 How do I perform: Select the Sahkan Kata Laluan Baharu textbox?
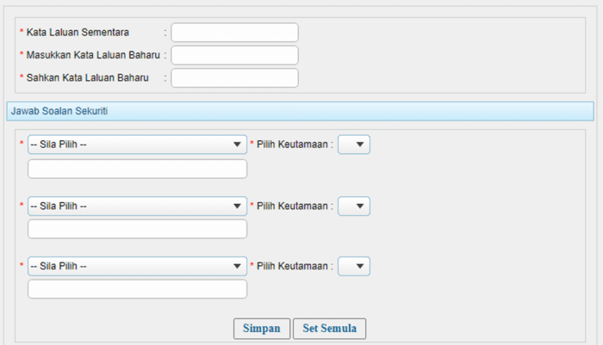pos(234,78)
